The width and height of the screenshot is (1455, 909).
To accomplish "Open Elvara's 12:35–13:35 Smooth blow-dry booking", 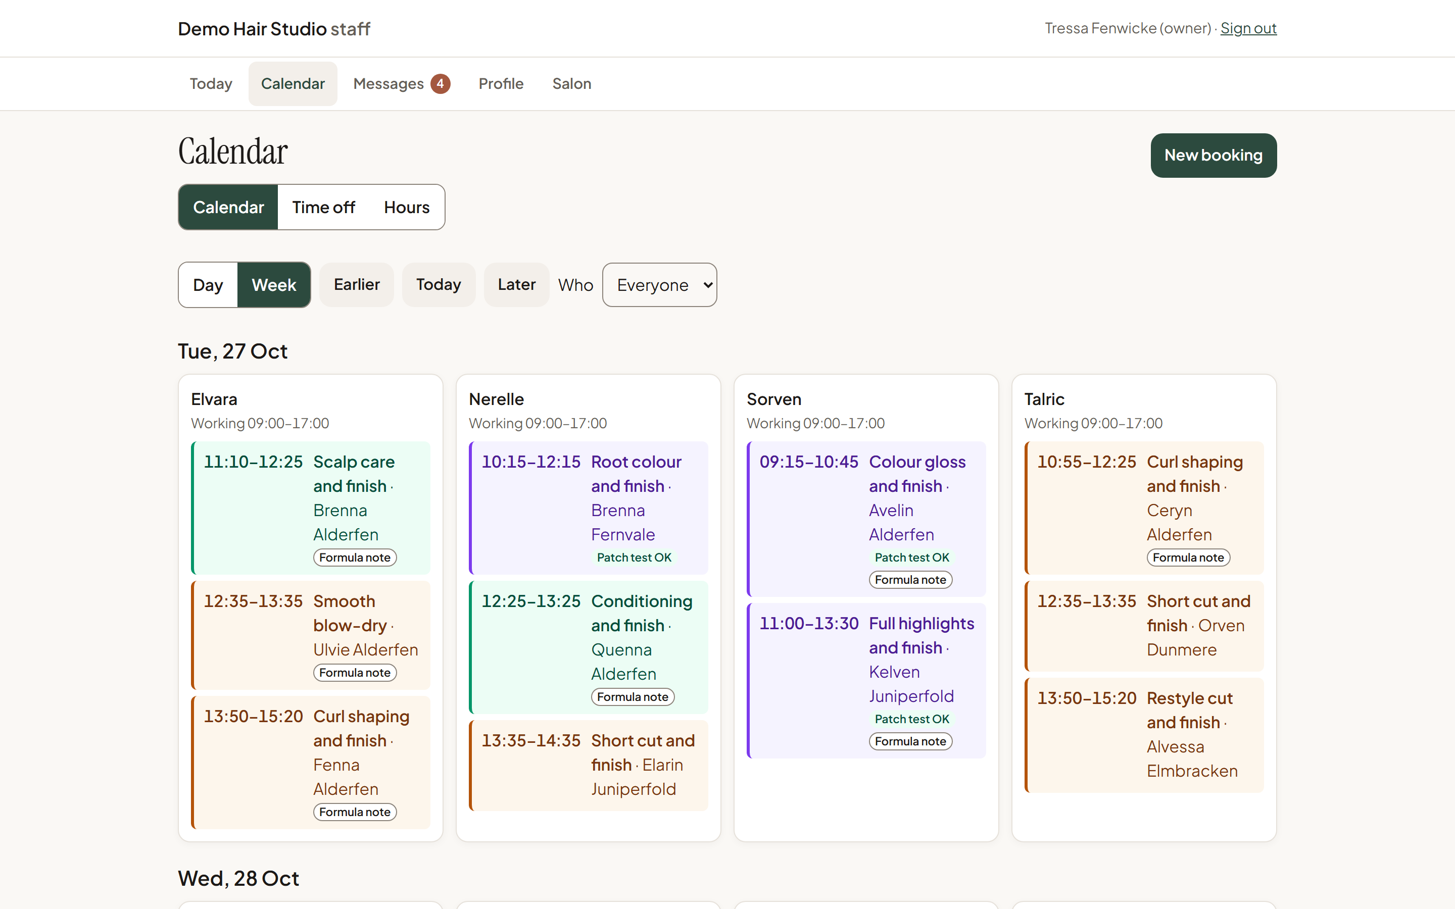I will (311, 635).
